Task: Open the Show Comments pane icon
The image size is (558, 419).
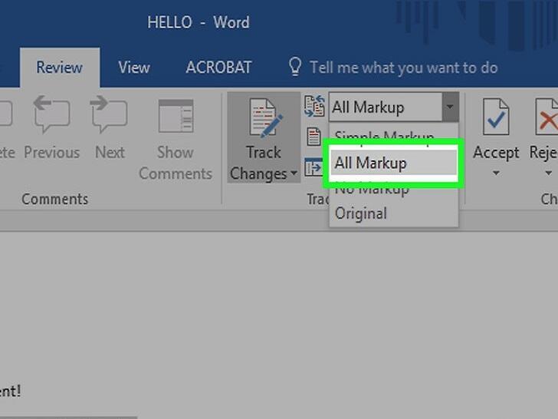Action: pos(176,116)
